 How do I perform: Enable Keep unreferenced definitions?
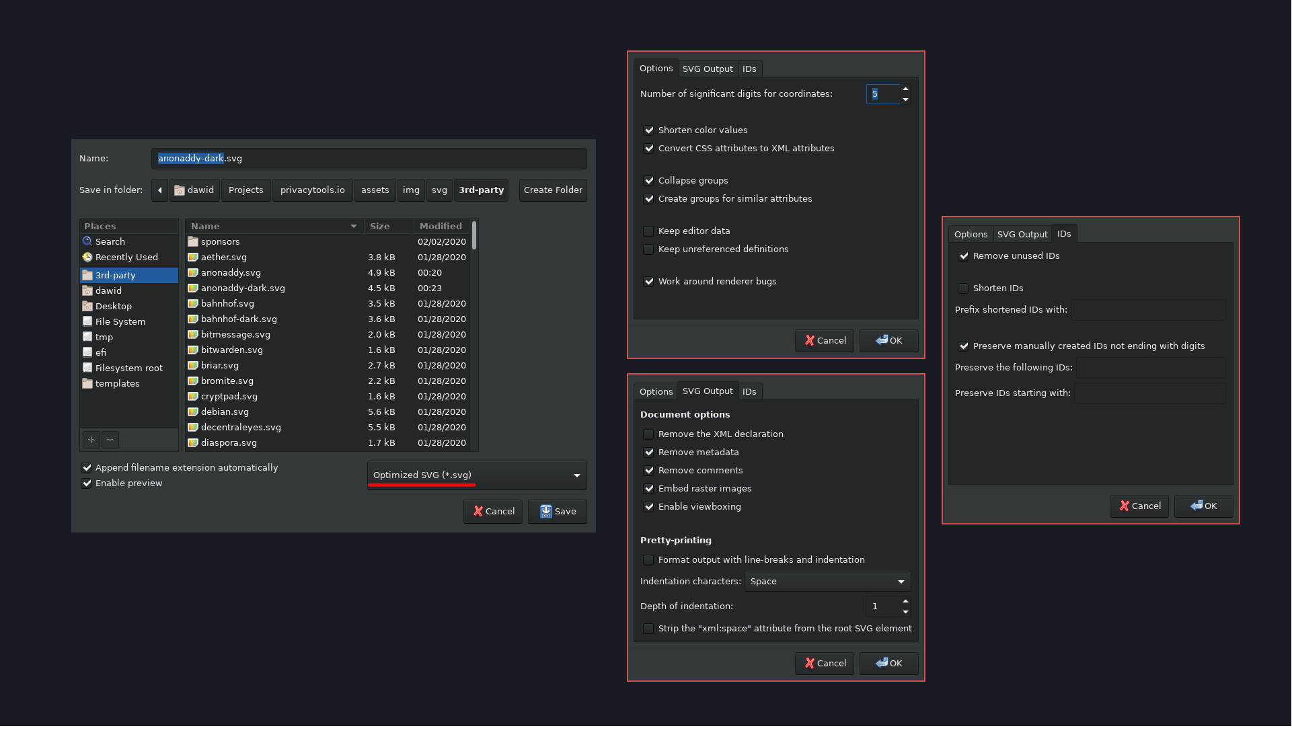click(649, 249)
